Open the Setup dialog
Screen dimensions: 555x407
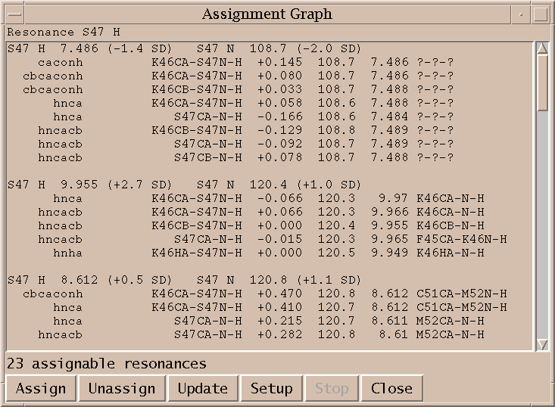[x=271, y=389]
